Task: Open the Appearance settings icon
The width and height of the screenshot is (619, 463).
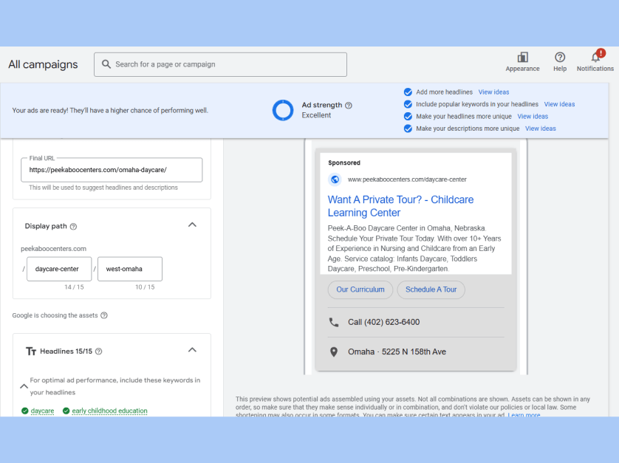Action: 522,58
